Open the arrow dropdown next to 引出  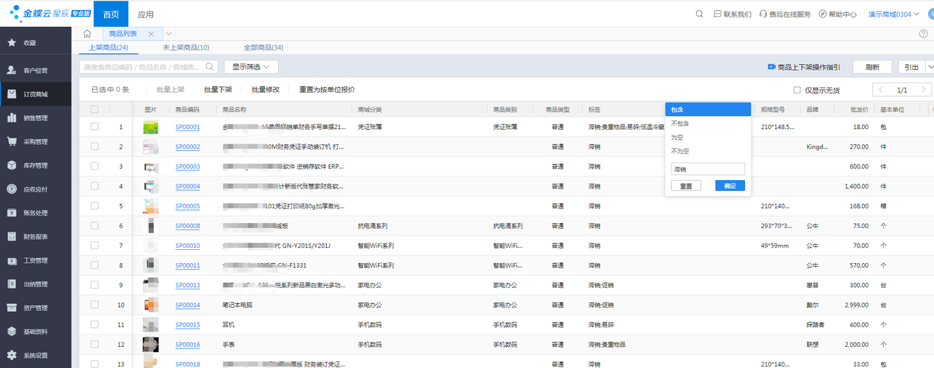point(930,66)
